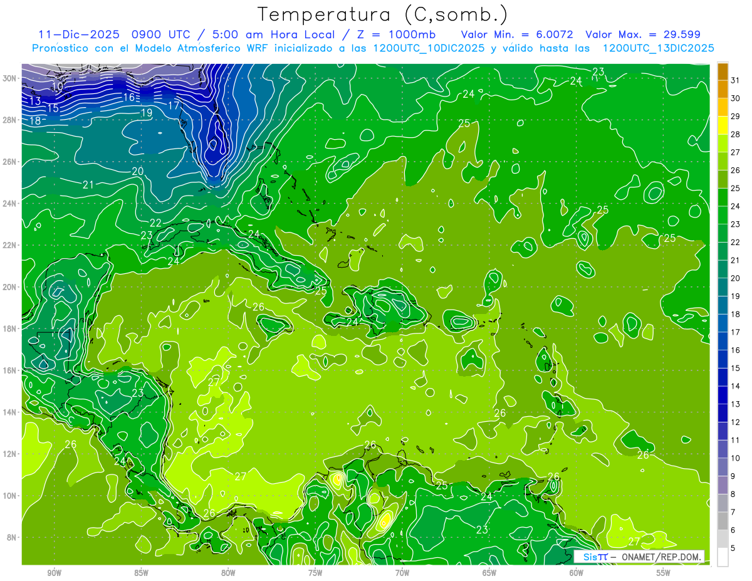The width and height of the screenshot is (752, 581).
Task: Click the valid-until time '1200UTC_13DIC2025'
Action: [659, 48]
